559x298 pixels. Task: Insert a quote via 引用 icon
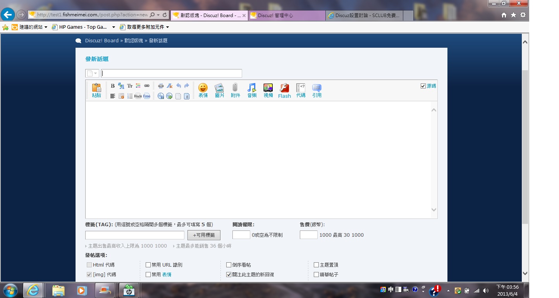(317, 90)
